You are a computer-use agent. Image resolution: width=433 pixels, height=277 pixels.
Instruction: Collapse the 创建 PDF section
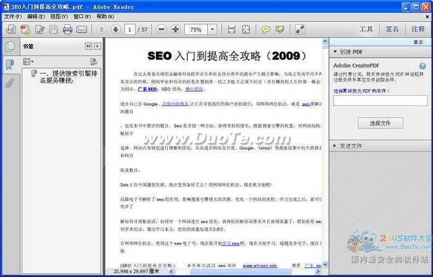point(335,52)
